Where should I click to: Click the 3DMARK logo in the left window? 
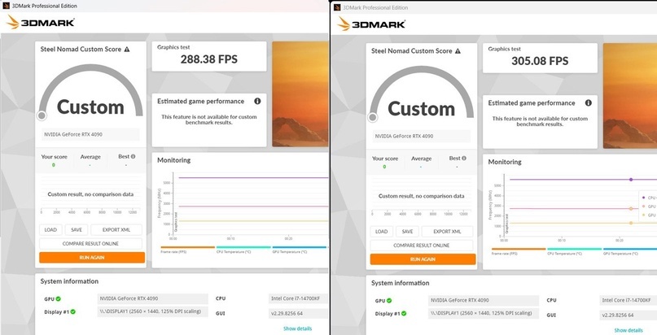point(41,22)
